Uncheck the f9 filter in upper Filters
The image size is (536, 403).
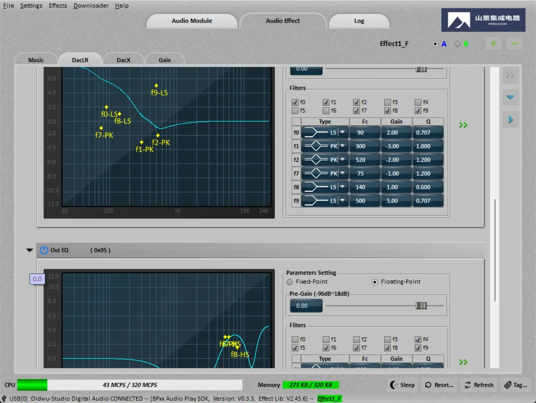point(418,111)
